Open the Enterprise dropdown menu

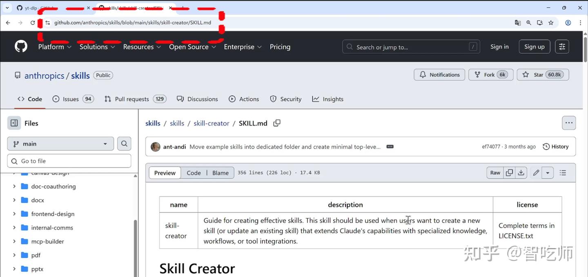243,47
